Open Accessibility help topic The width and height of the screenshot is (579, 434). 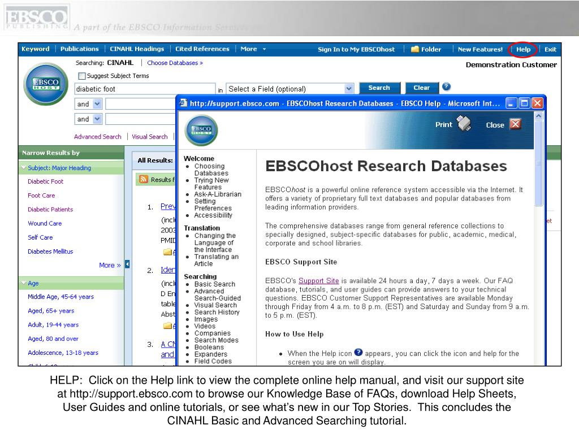(213, 215)
